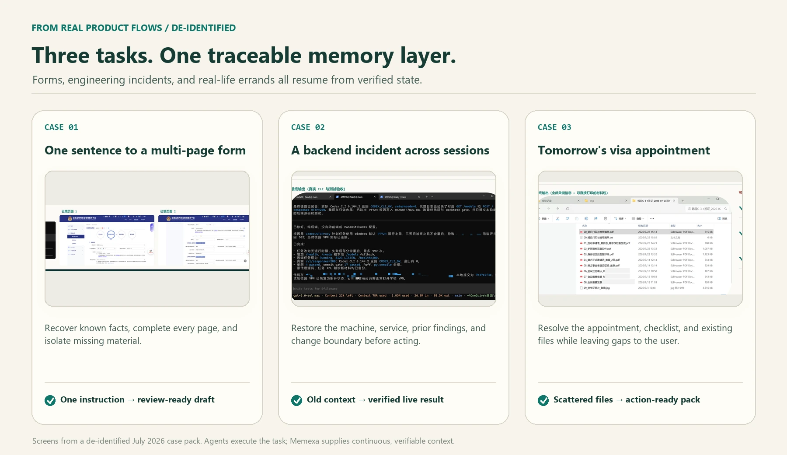Click the "修改日期" column header in explorer
The image size is (787, 455).
tap(643, 226)
